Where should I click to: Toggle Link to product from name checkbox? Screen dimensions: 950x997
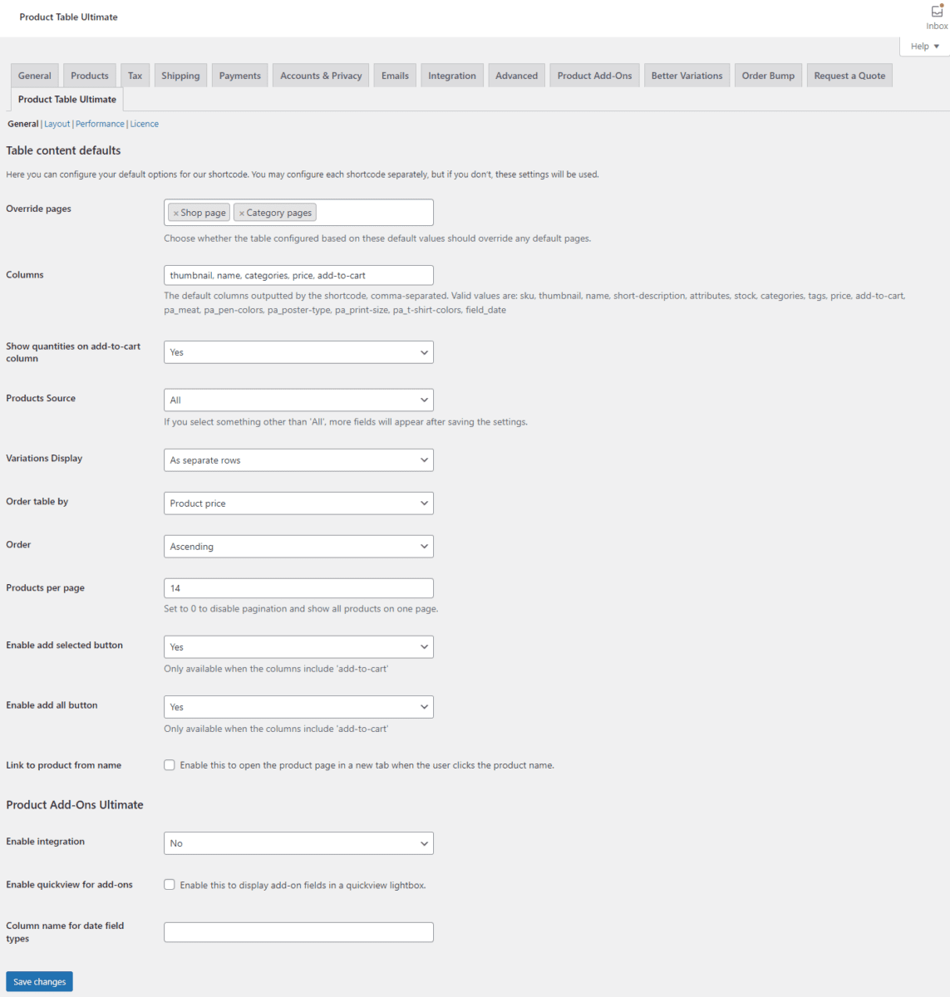pos(170,765)
